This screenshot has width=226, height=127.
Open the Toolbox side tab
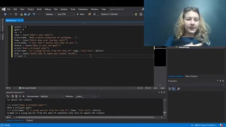pyautogui.click(x=2, y=37)
